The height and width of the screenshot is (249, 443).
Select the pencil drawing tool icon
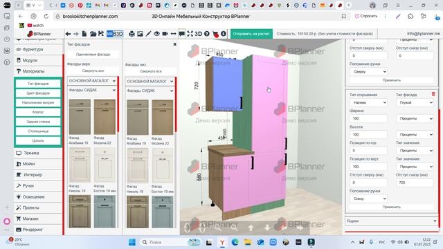pos(148,34)
